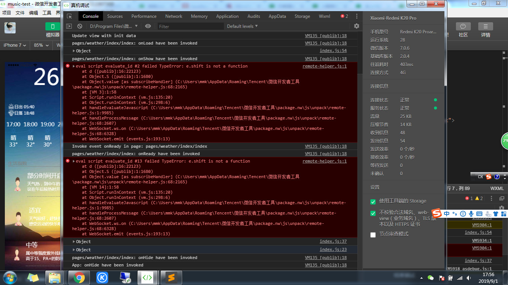
Task: Open DevTools more options kebab menu
Action: point(357,16)
